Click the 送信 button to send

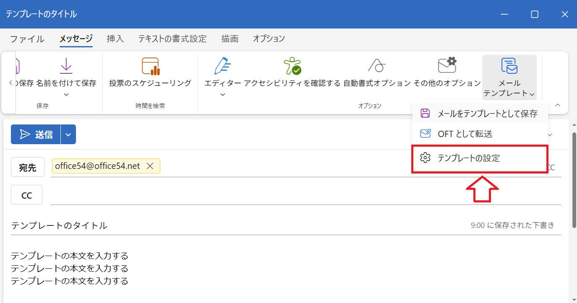pos(36,134)
